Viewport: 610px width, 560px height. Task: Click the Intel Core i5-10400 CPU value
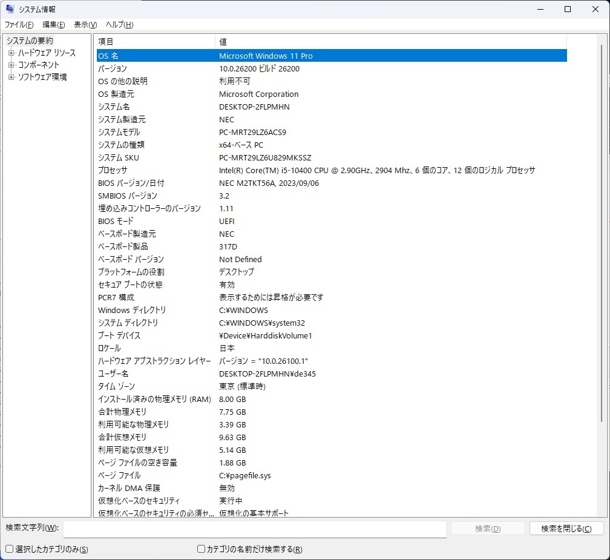pos(377,171)
